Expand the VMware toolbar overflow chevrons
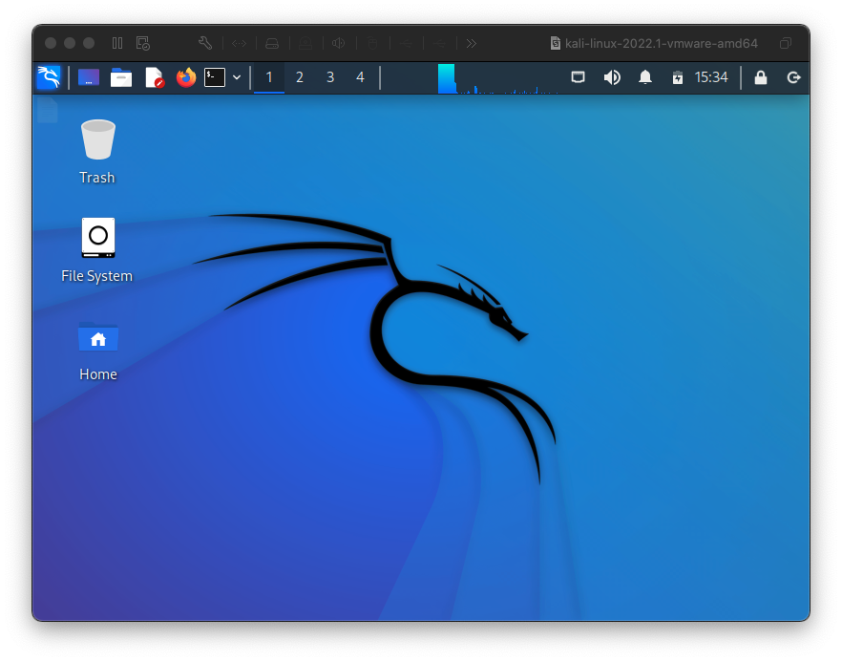The height and width of the screenshot is (661, 842). tap(472, 43)
